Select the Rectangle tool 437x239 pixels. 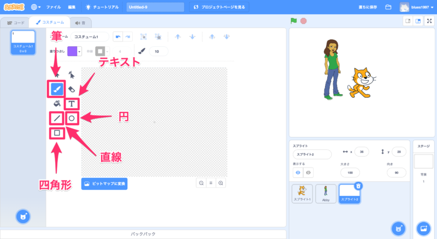[57, 133]
